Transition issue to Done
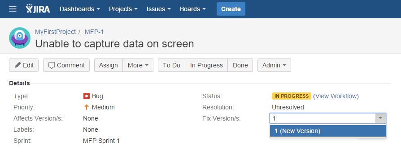 (240, 65)
